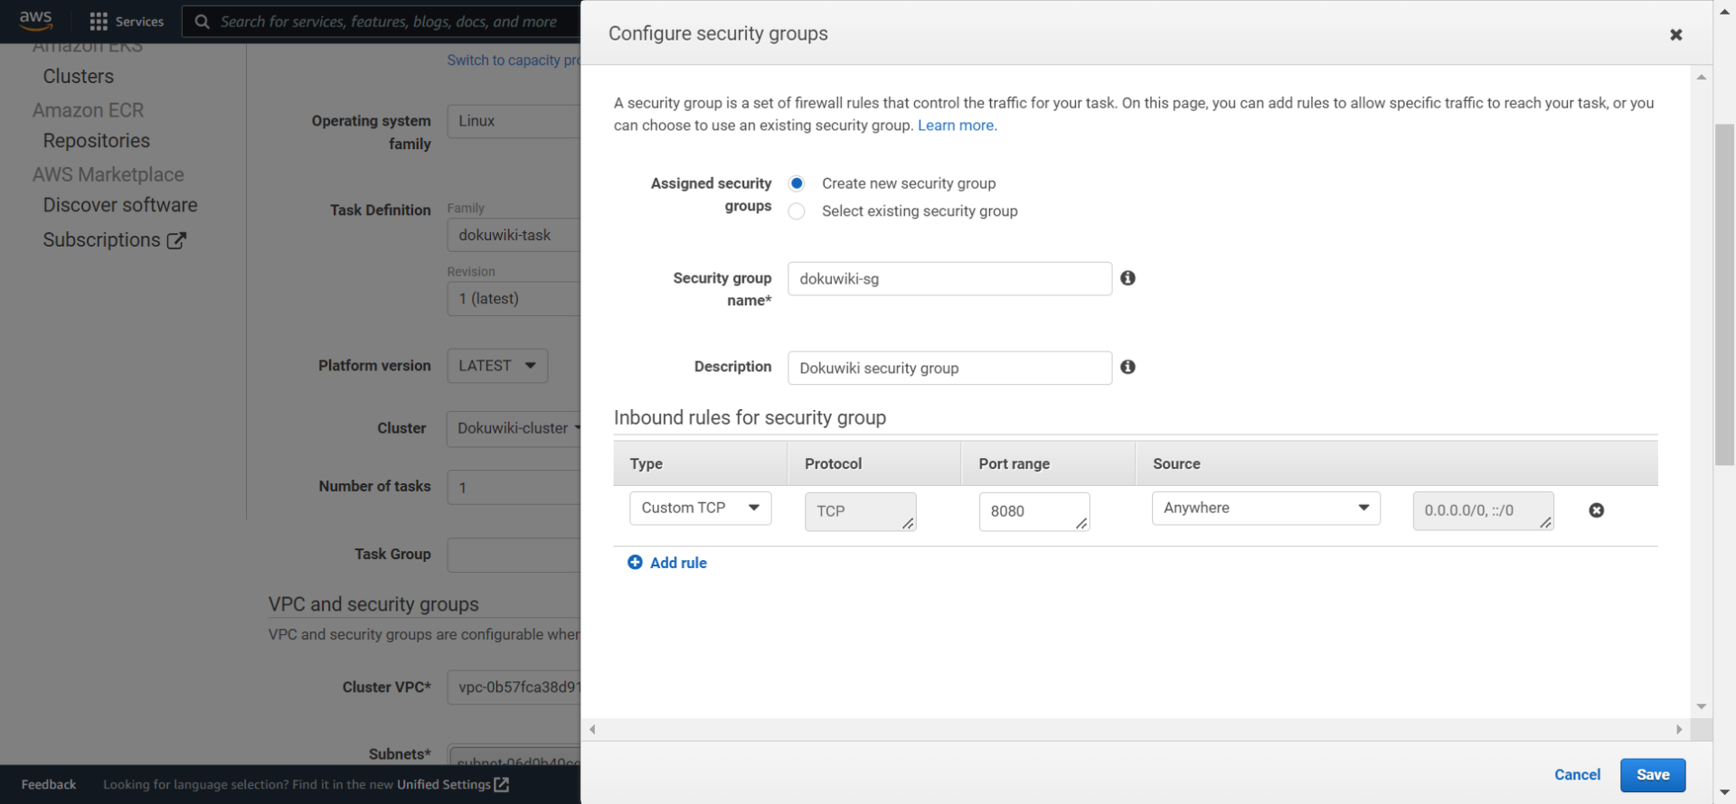Focus the Description input field
This screenshot has height=804, width=1736.
coord(949,368)
